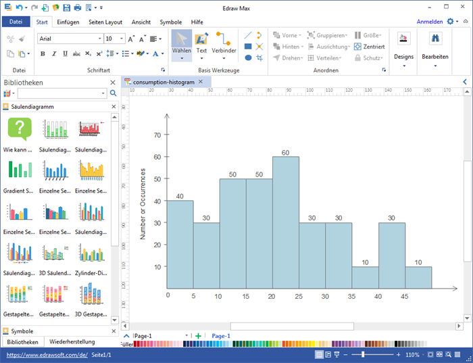Click the Zentriert align button
The height and width of the screenshot is (363, 473).
coord(369,47)
